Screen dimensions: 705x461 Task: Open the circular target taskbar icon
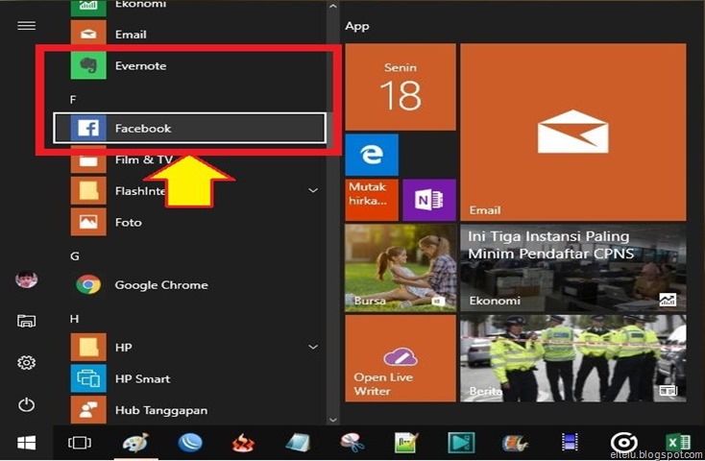click(624, 442)
